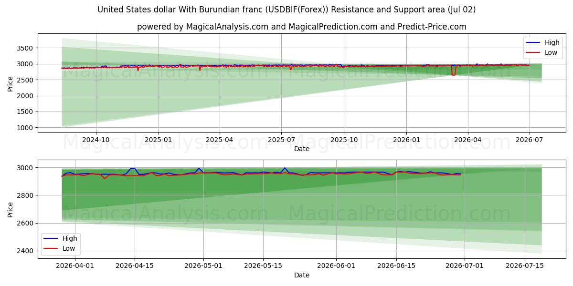Click the 2026-07-15 date tick label
This screenshot has width=573, height=286.
525,266
